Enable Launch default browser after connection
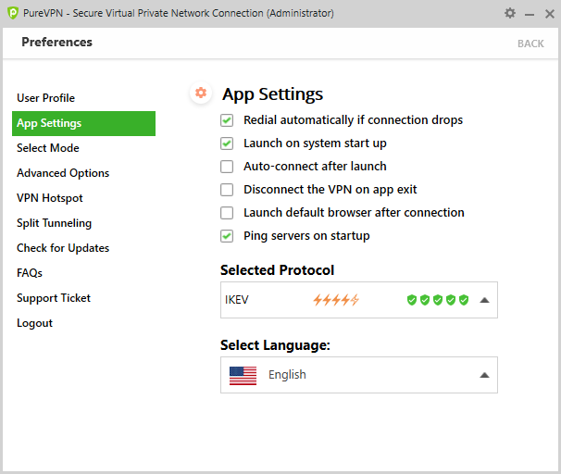Image resolution: width=561 pixels, height=474 pixels. [x=227, y=213]
